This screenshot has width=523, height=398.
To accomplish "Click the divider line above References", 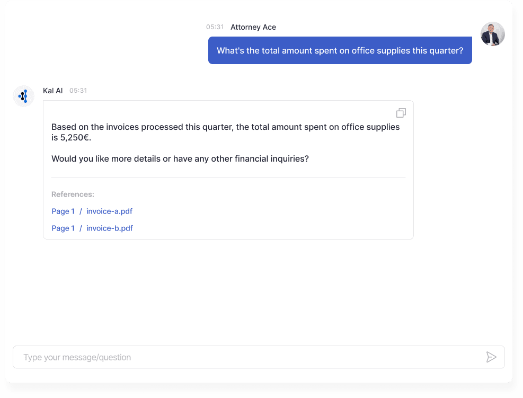I will point(228,178).
